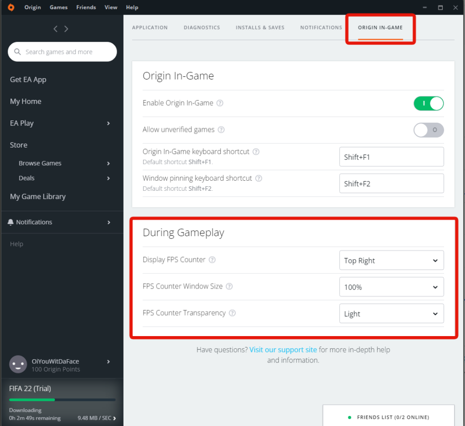Click the Origin logo icon
465x426 pixels.
point(11,7)
